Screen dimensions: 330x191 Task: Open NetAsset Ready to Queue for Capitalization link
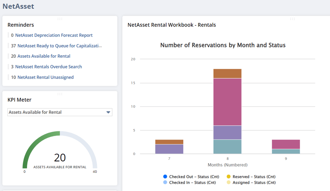pos(60,46)
